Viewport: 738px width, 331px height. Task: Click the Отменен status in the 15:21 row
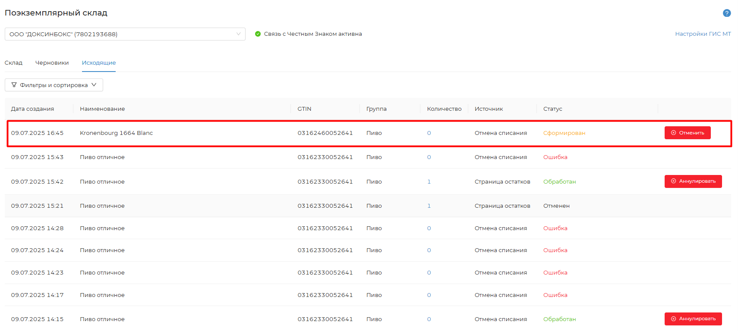[556, 206]
